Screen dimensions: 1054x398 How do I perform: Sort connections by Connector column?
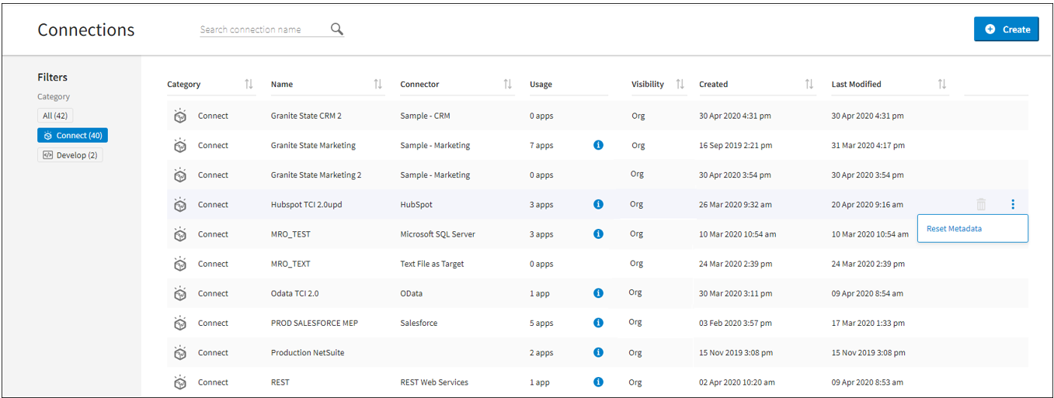pos(507,84)
